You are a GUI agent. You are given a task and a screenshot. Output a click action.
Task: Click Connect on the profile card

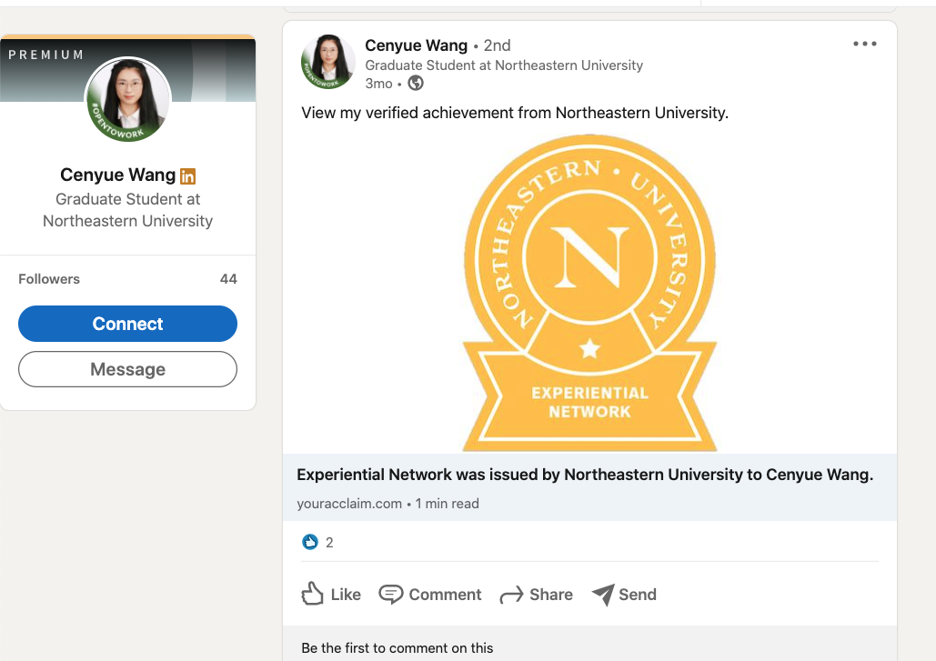tap(127, 324)
